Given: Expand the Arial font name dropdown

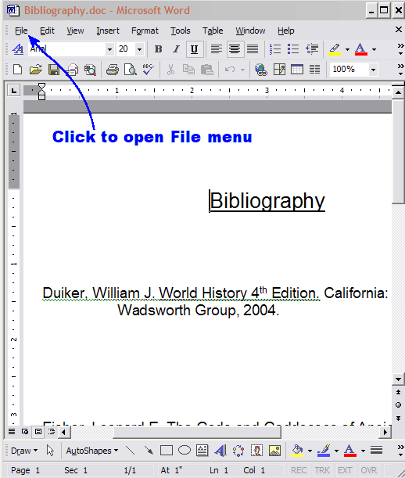Looking at the screenshot, I should pyautogui.click(x=109, y=49).
